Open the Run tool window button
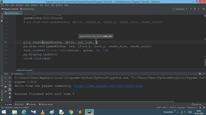Image resolution: width=206 pixels, height=115 pixels. point(8,104)
